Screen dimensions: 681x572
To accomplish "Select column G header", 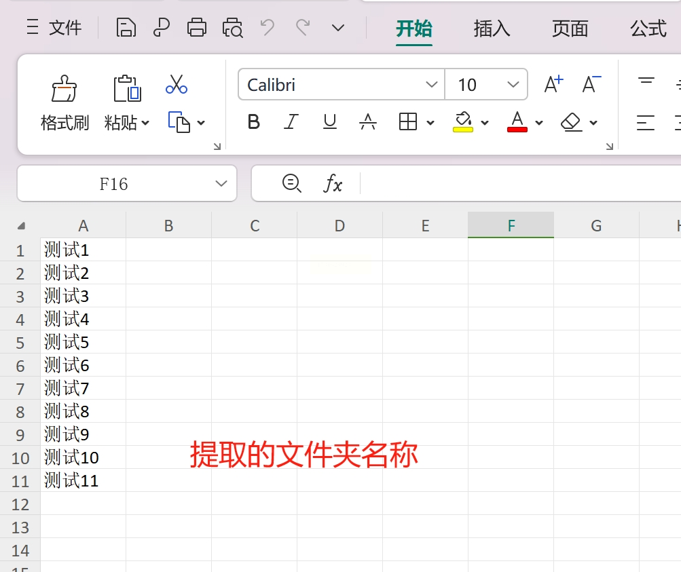I will (596, 225).
